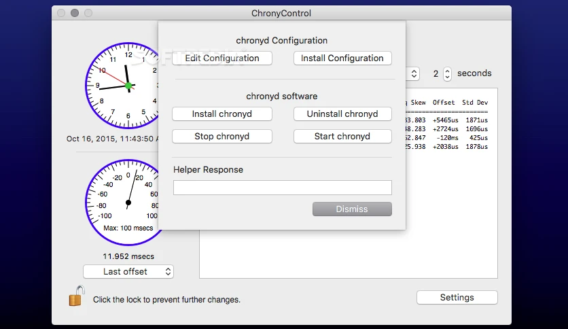Click the analog clock face
The height and width of the screenshot is (329, 568).
(x=123, y=86)
